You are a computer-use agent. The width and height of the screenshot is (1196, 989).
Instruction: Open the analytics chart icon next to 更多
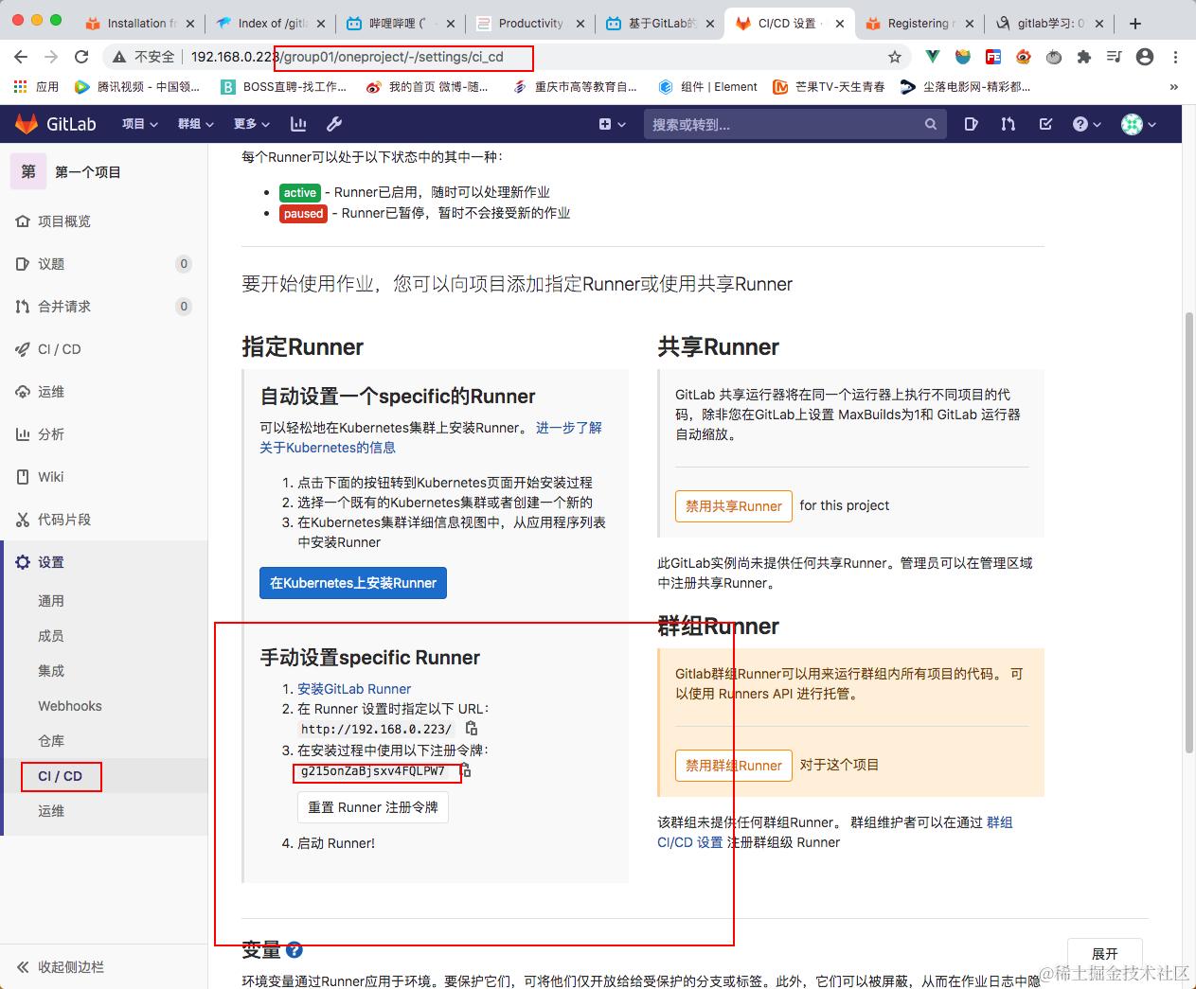[298, 124]
